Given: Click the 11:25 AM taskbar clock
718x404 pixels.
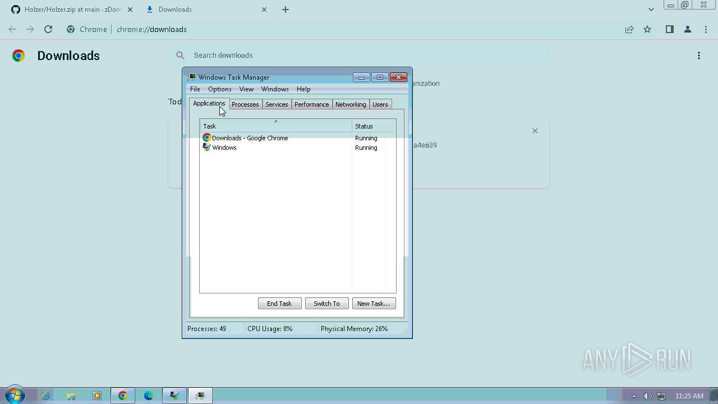Looking at the screenshot, I should pyautogui.click(x=689, y=396).
